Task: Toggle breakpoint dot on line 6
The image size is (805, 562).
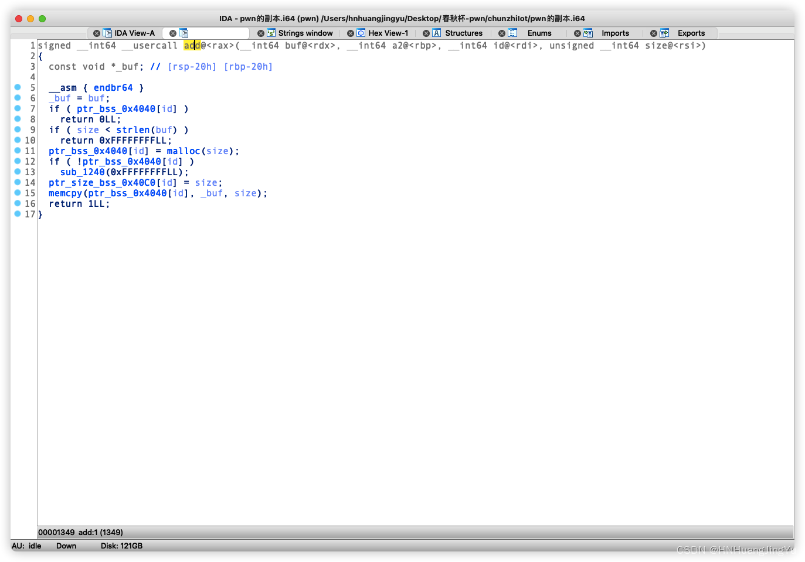Action: click(18, 97)
